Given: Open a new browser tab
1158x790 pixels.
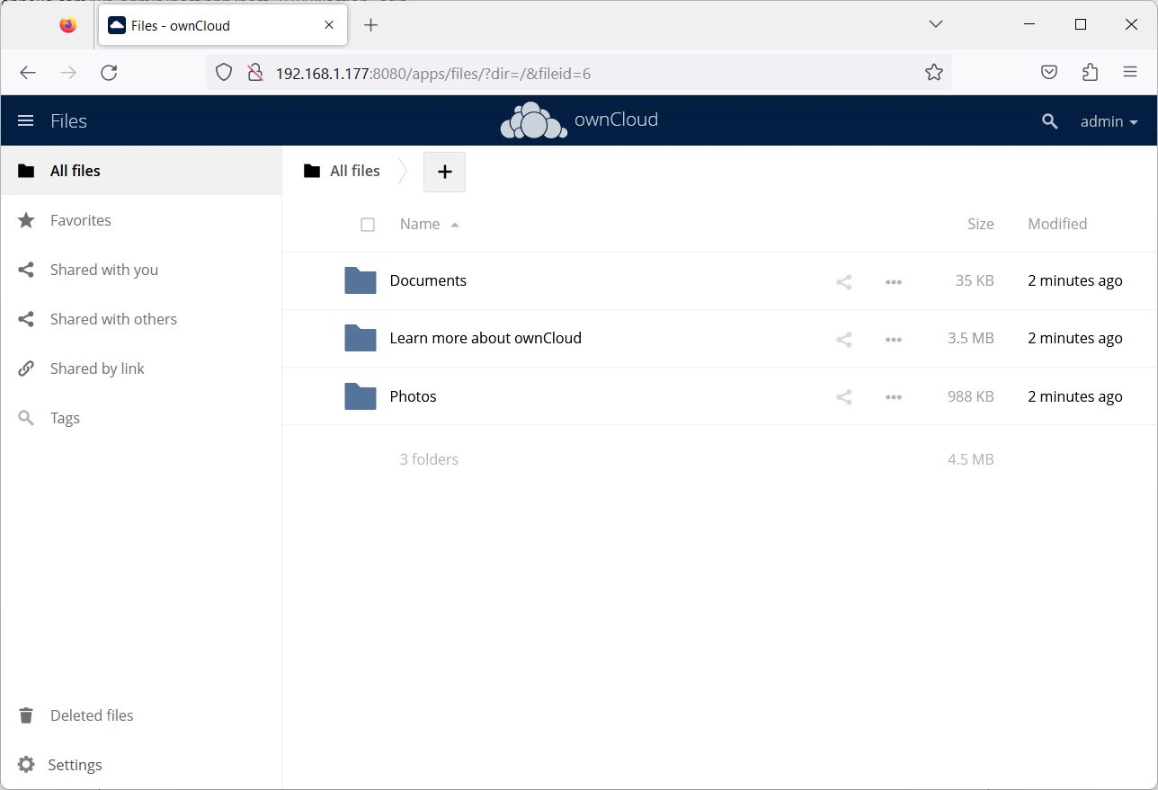Looking at the screenshot, I should [370, 25].
